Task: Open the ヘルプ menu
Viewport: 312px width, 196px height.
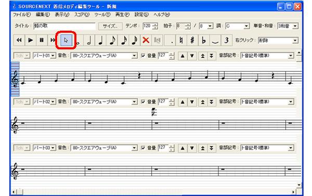Action: click(x=162, y=15)
